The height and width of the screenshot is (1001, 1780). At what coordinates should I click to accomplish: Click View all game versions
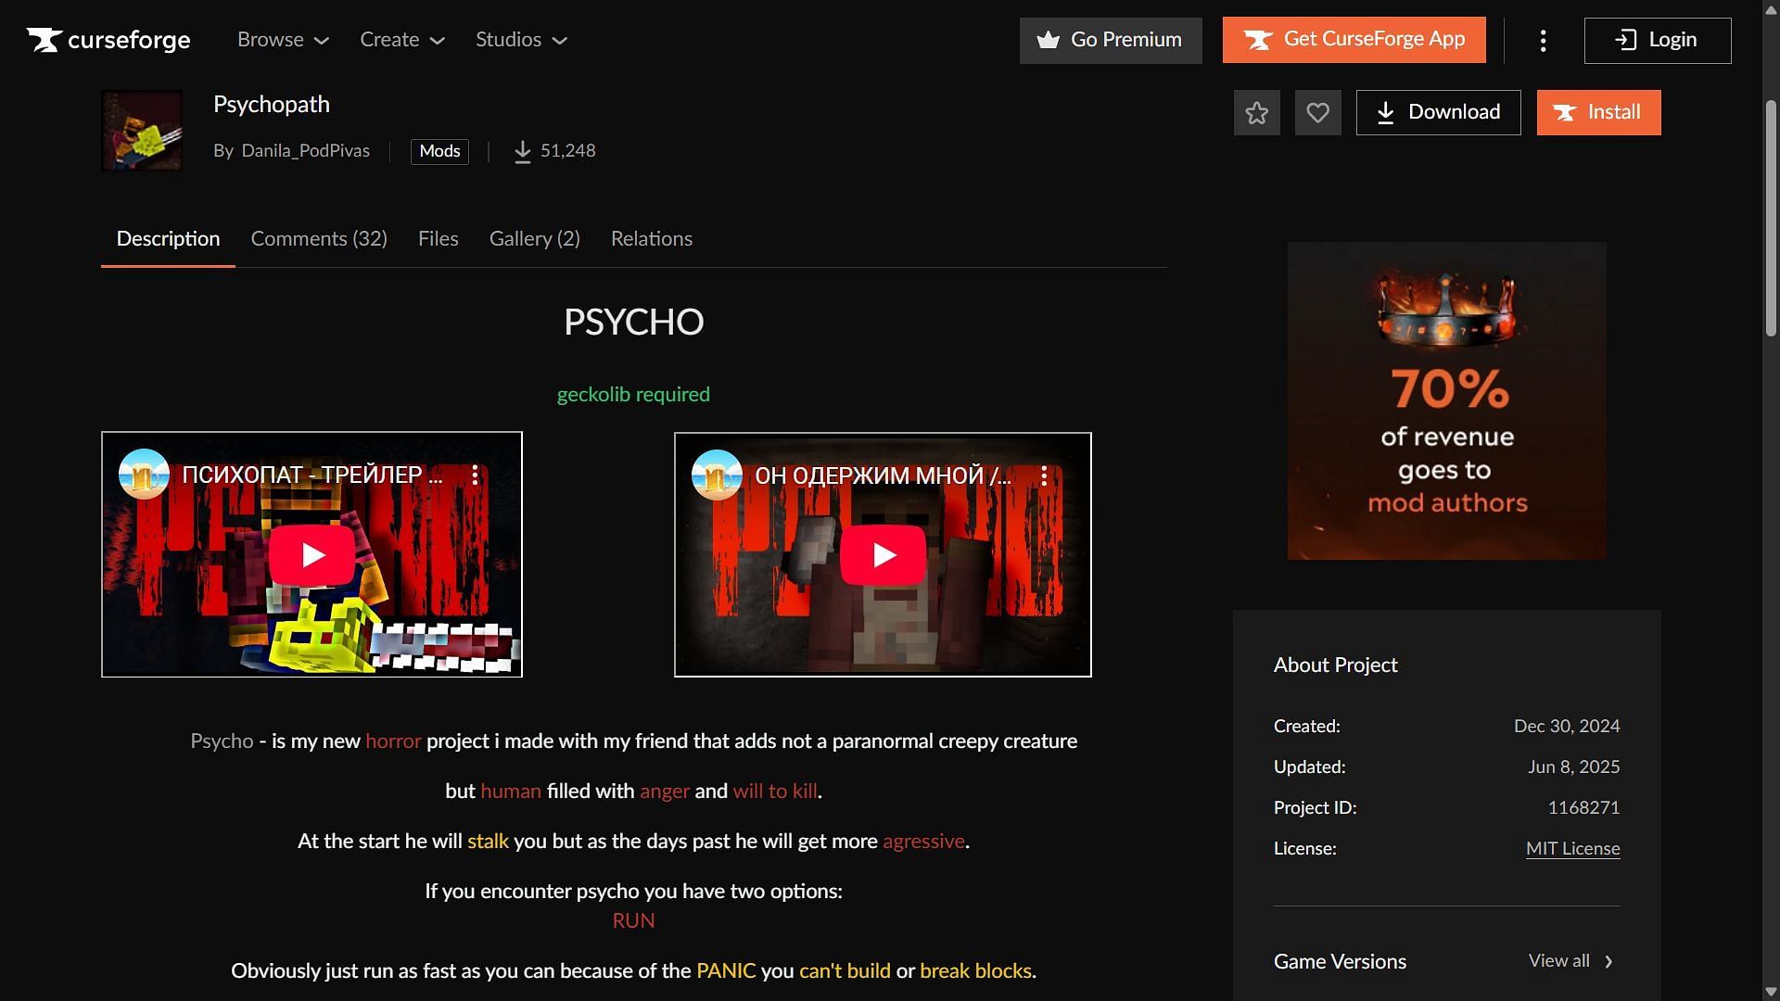click(x=1570, y=961)
